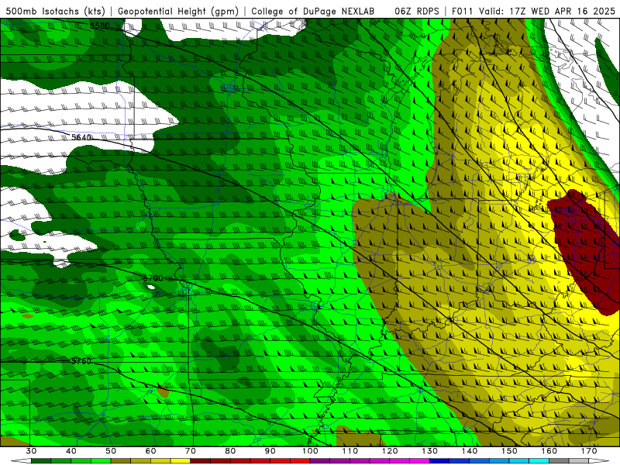Click the 130 value on the color scale
Viewport: 620px width, 465px height.
coord(430,451)
